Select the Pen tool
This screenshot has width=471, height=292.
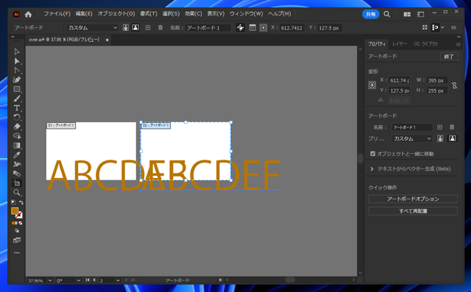click(17, 80)
